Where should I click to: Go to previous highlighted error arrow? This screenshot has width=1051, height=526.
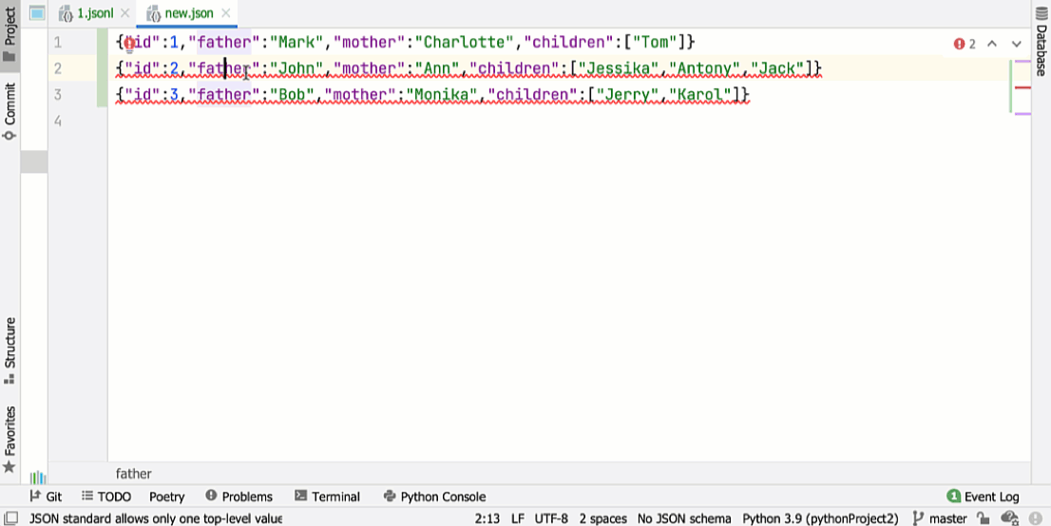pyautogui.click(x=992, y=44)
